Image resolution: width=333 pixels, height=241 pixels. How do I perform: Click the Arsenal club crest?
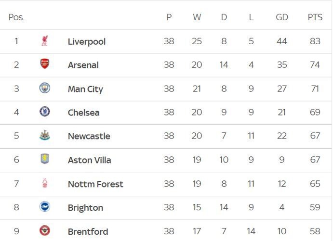(x=45, y=64)
